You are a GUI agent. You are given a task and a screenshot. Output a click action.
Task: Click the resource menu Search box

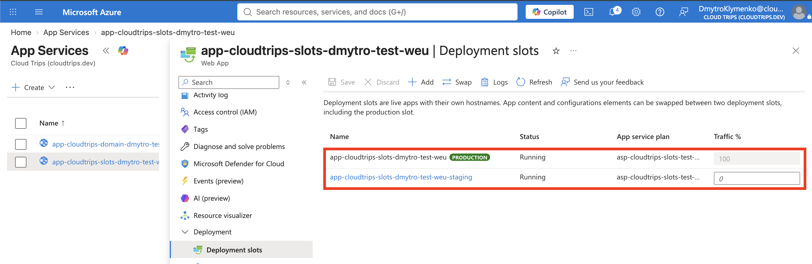229,82
